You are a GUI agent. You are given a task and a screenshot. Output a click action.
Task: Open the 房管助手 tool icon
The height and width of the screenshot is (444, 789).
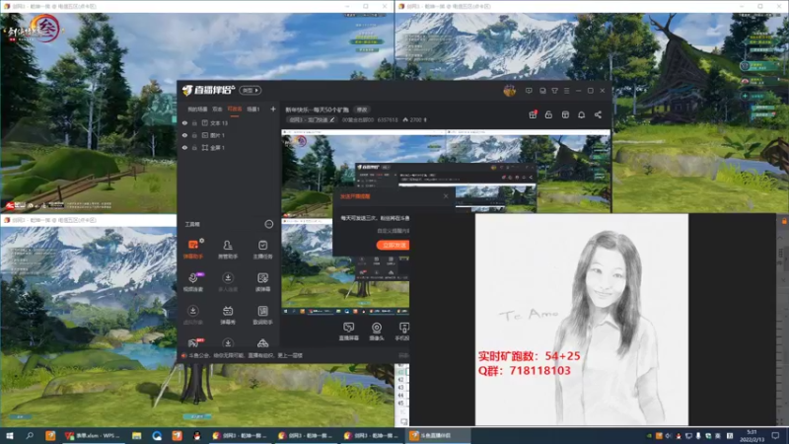[x=228, y=249]
